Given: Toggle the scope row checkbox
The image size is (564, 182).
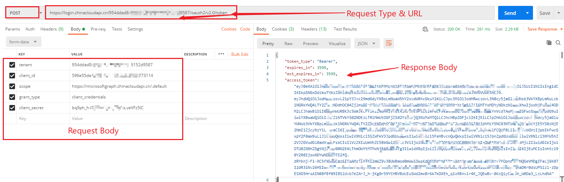Looking at the screenshot, I should [x=12, y=86].
